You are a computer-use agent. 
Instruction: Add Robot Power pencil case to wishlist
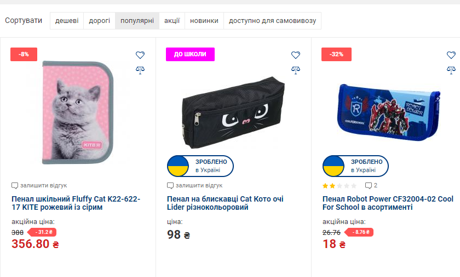tap(451, 55)
